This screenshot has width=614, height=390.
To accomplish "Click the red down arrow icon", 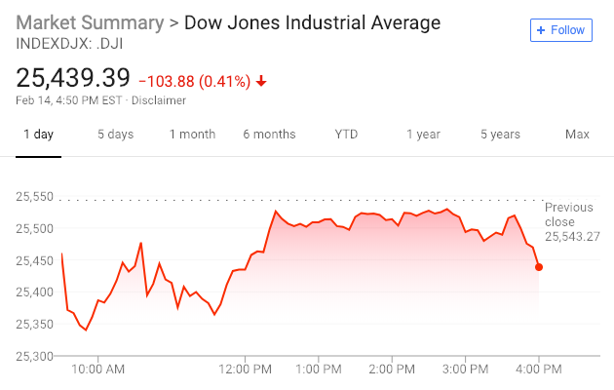I will click(261, 80).
